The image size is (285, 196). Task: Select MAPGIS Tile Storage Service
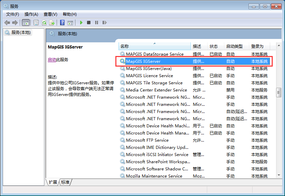pyautogui.click(x=194, y=83)
